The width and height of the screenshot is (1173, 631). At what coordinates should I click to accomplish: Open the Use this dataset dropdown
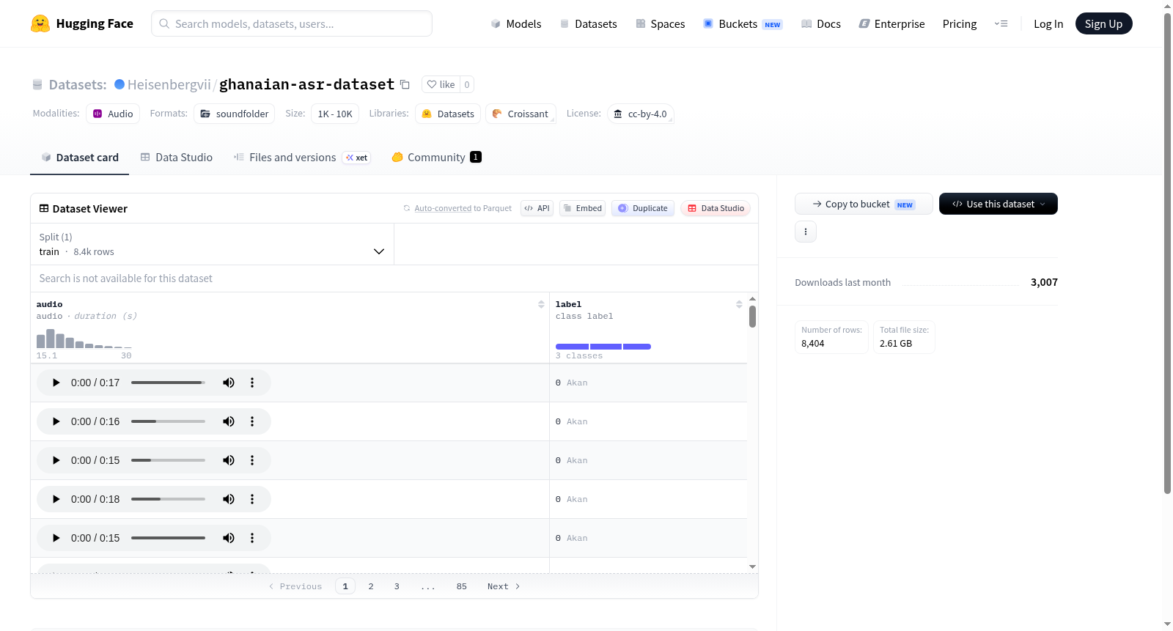(999, 204)
